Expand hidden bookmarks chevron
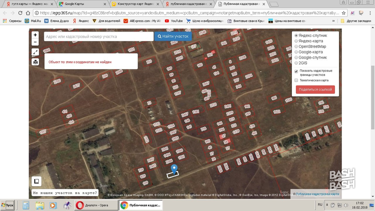This screenshot has height=211, width=375. pos(333,21)
